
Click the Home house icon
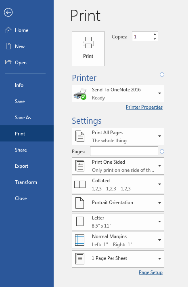pos(8,30)
